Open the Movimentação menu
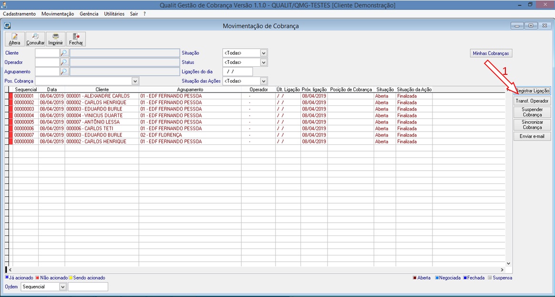The width and height of the screenshot is (555, 297). [58, 14]
